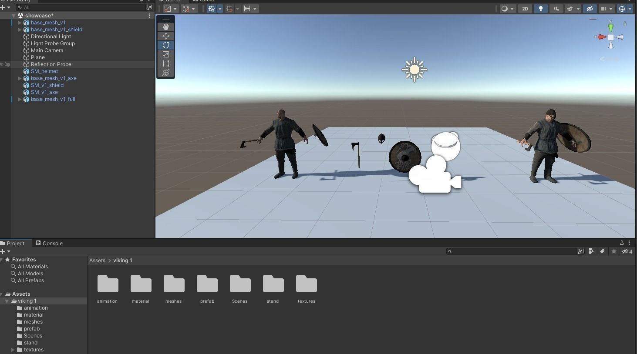Open the Project panel three-dot menu
637x354 pixels.
629,243
